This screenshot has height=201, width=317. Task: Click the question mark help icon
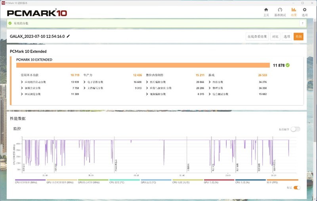point(302,23)
